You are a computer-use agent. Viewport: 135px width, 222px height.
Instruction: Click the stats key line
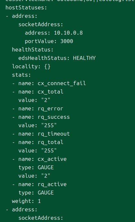pyautogui.click(x=21, y=75)
